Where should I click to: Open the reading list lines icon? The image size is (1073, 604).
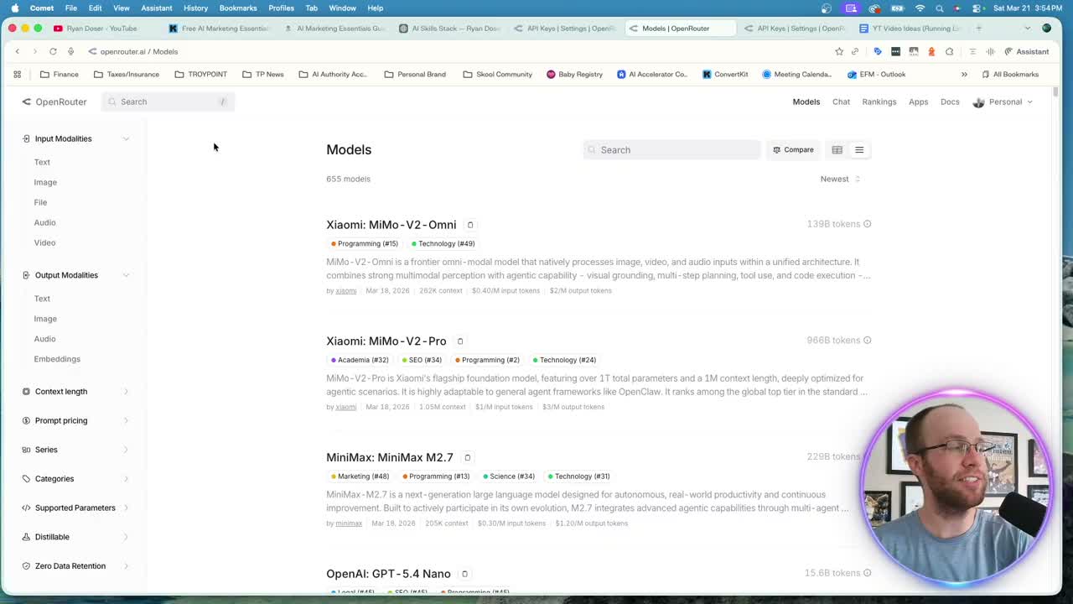coord(972,51)
